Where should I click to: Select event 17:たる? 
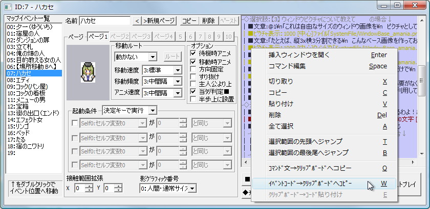[34, 140]
